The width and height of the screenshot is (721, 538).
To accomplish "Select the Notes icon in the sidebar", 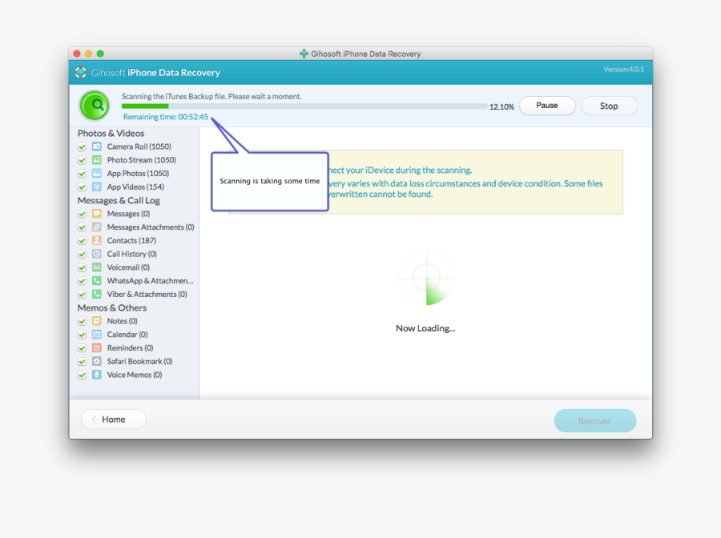I will 98,321.
